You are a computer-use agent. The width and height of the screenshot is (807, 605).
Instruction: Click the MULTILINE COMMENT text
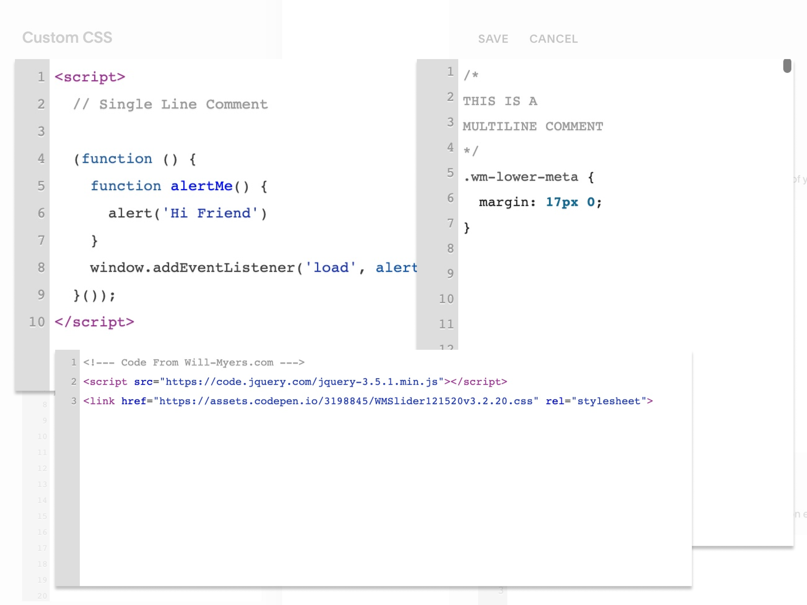click(x=533, y=126)
